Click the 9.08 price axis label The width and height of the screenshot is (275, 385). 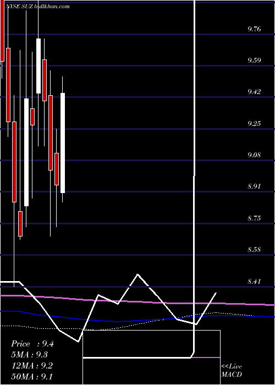point(254,155)
